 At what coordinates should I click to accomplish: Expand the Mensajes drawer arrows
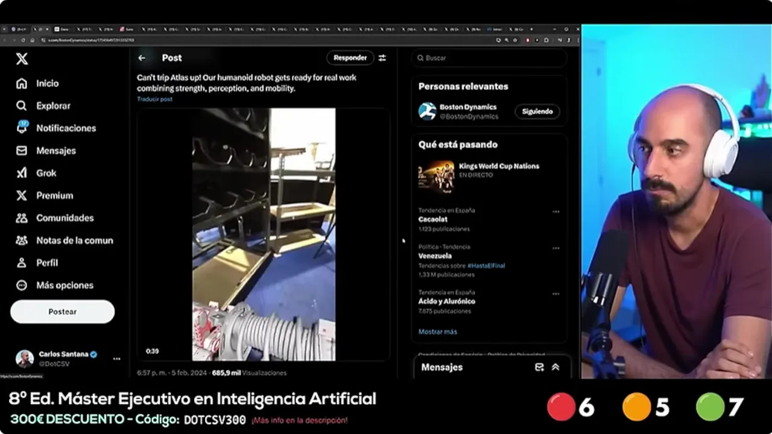(555, 367)
